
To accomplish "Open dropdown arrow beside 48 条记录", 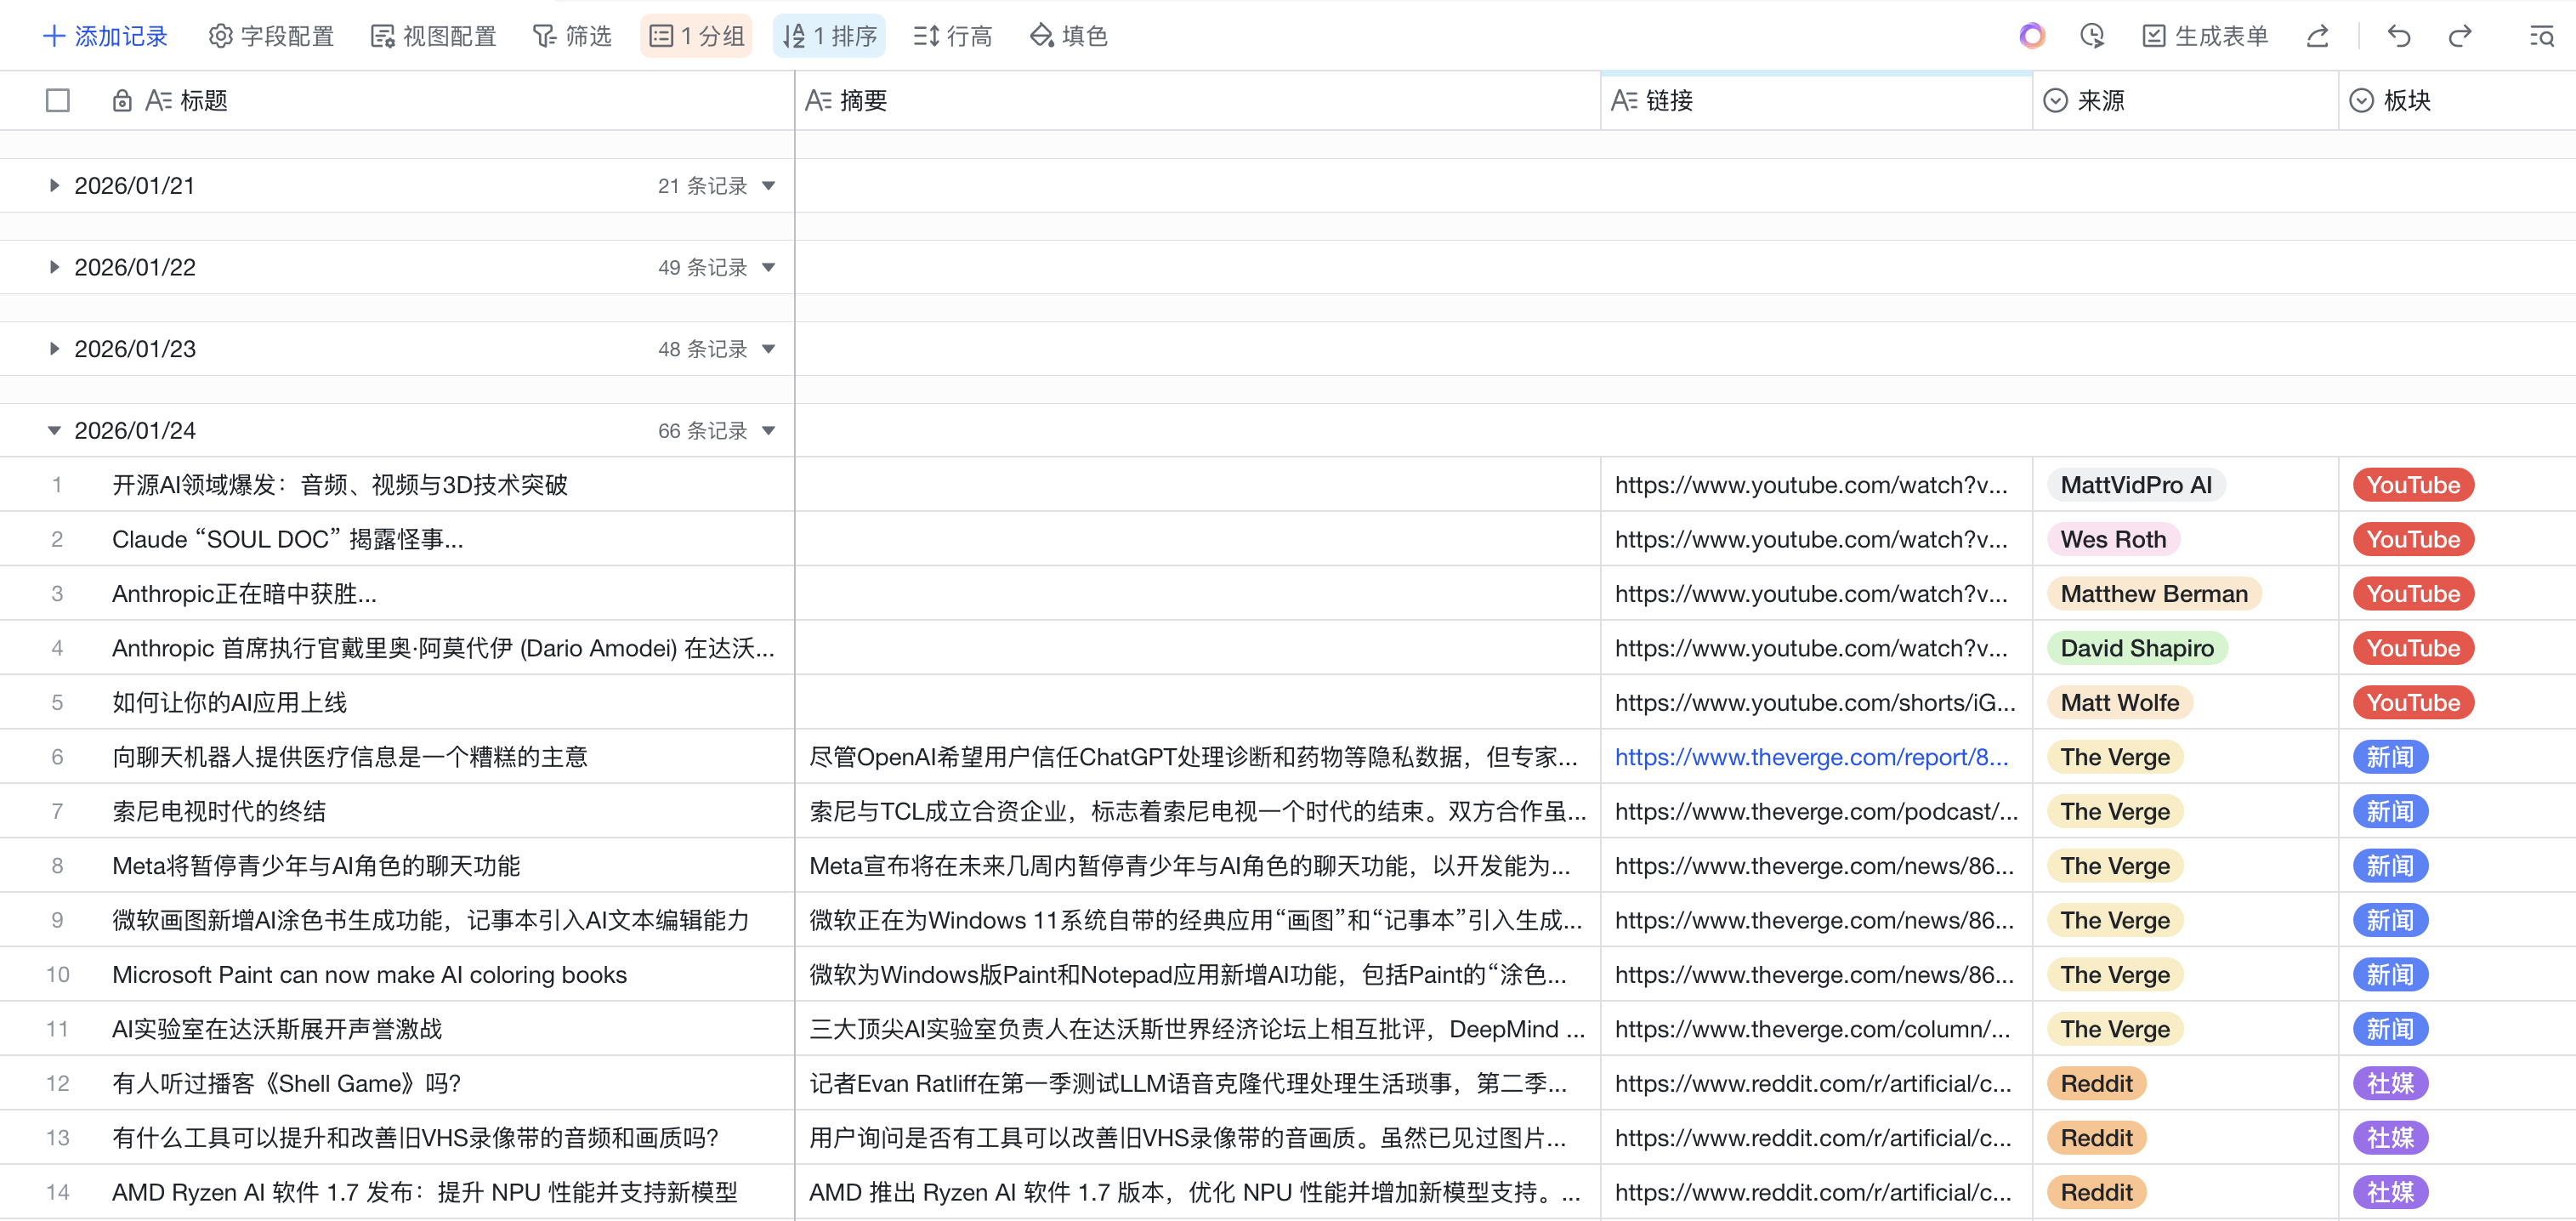I will (x=768, y=350).
